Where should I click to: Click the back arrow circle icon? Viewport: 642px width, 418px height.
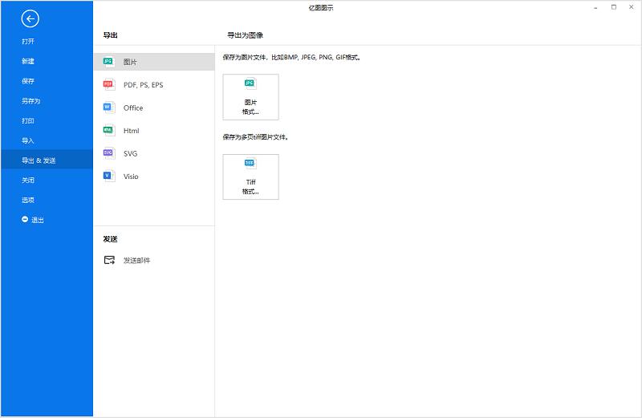coord(30,18)
